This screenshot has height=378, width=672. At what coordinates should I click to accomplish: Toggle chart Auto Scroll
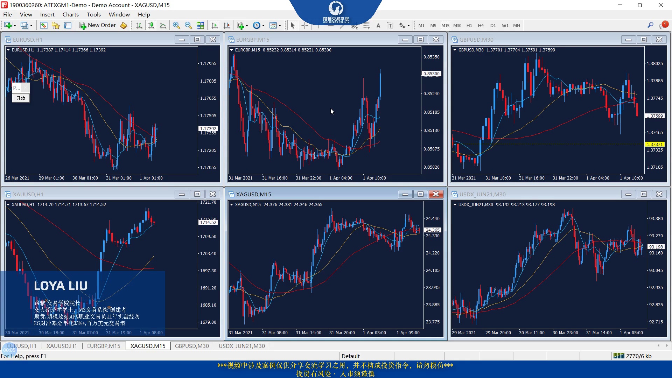[215, 25]
